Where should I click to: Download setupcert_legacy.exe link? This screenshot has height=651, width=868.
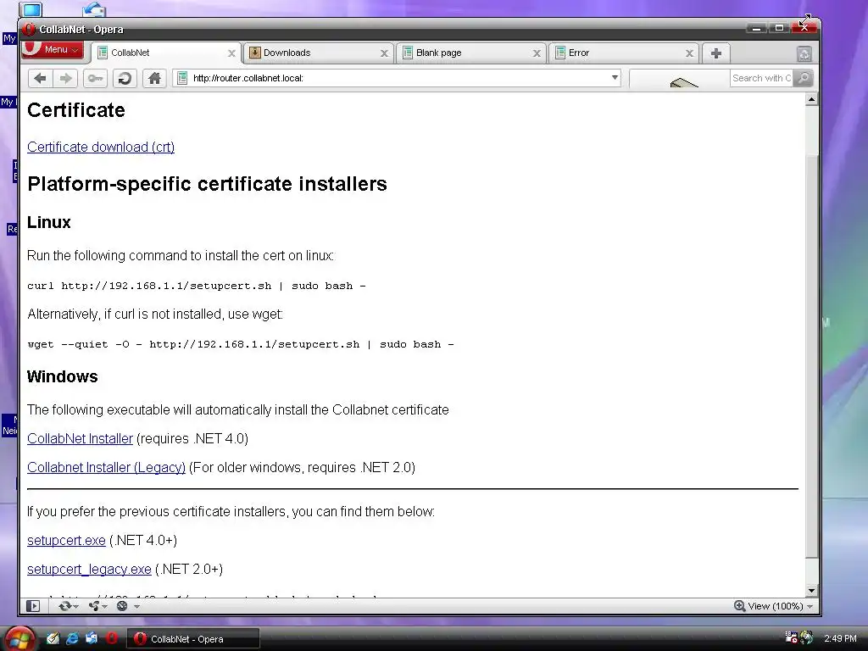(x=89, y=570)
